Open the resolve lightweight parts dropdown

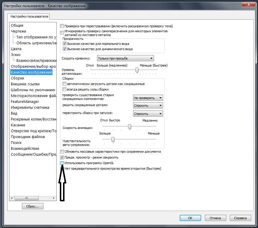(148, 106)
